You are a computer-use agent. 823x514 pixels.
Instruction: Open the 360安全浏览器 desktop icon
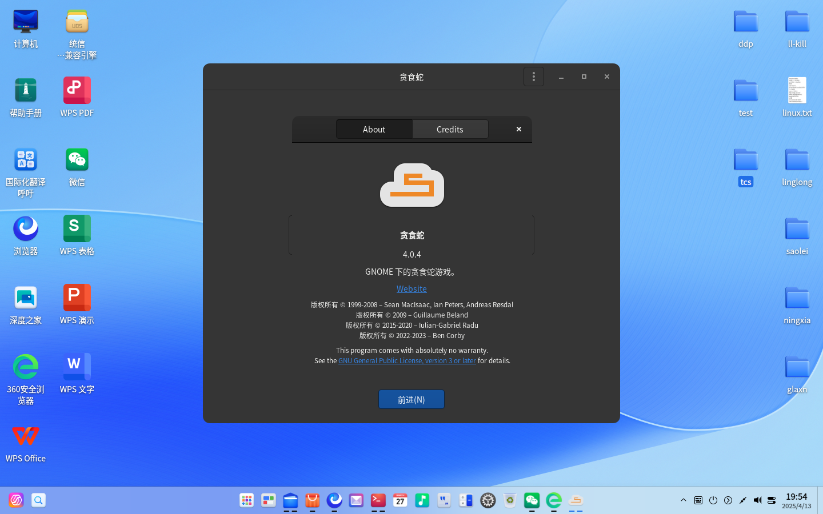[x=26, y=380]
